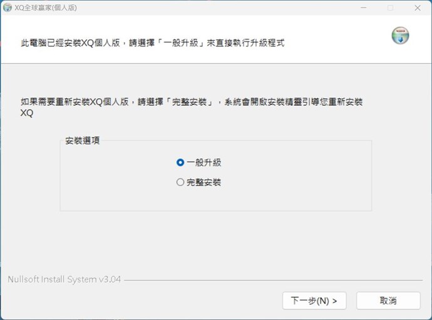Close the XQ installer window

[418, 8]
